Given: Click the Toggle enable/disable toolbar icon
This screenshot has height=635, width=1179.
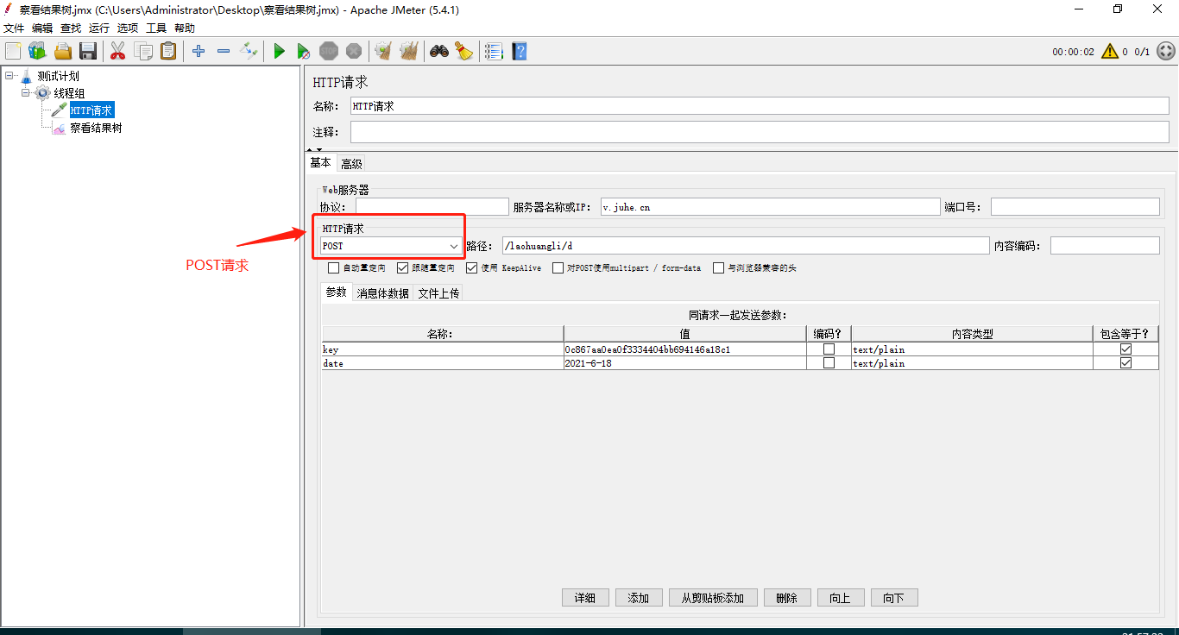Looking at the screenshot, I should pyautogui.click(x=249, y=51).
